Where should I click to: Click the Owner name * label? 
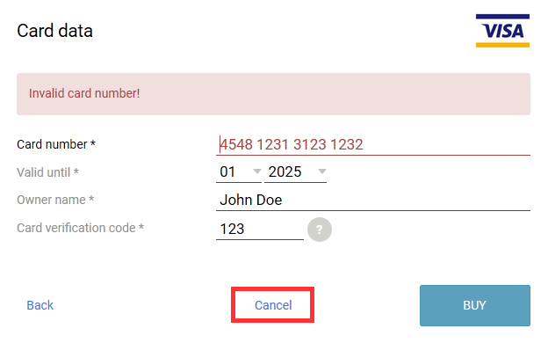[x=55, y=200]
